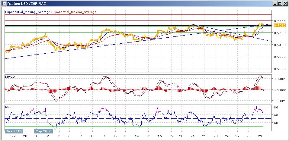Viewport: 289px width, 141px height.
Task: Click the 0.9200 price axis label
Action: tap(280, 69)
